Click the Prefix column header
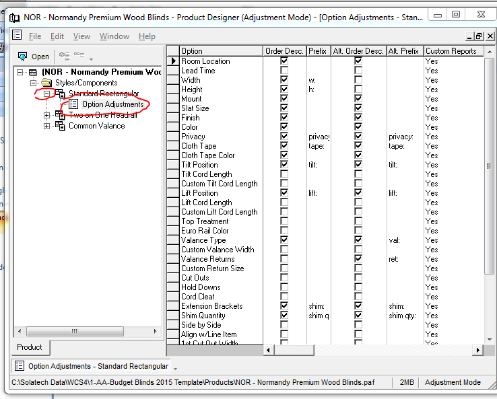This screenshot has height=399, width=497. pos(319,51)
